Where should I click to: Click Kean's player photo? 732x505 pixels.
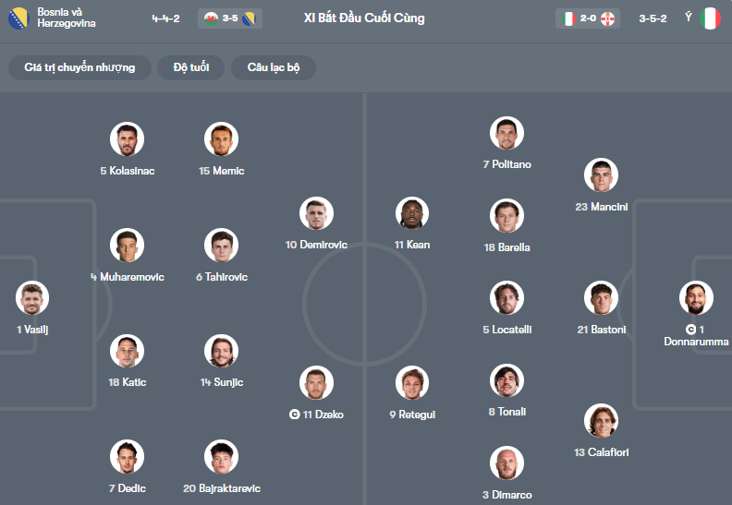(412, 213)
